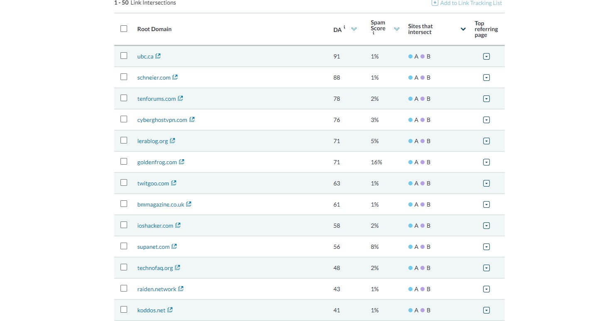Open external link icon beside tenforums.com
Viewport: 597px width, 321px height.
click(180, 98)
